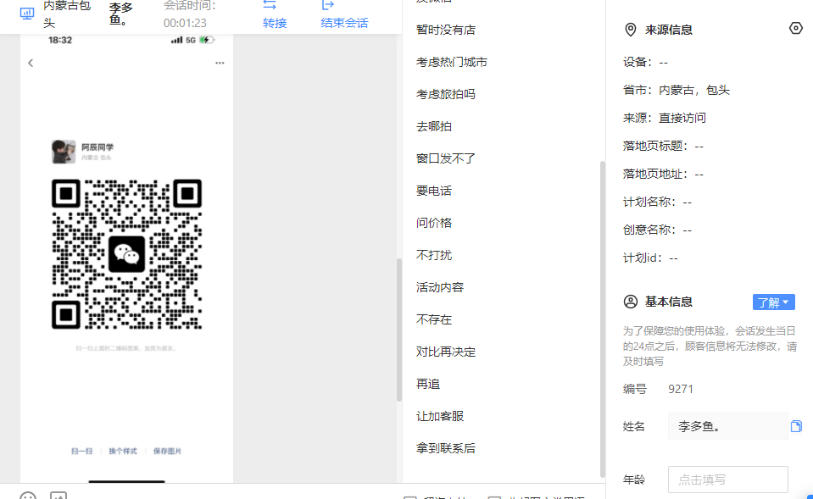
Task: Choose the quick reply 活动内容
Action: [440, 287]
